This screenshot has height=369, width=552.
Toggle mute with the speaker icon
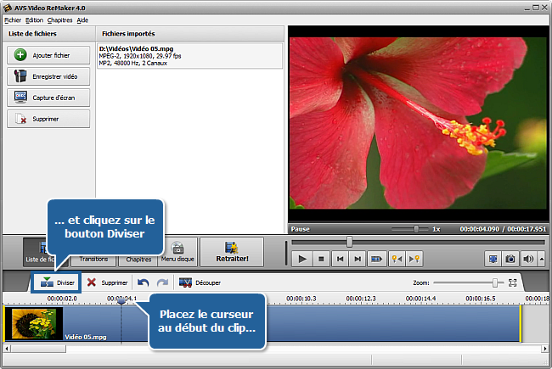tap(530, 259)
